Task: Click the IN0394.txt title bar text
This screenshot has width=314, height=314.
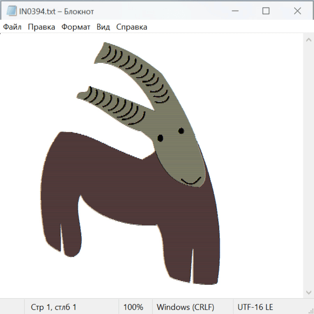Action: 57,12
